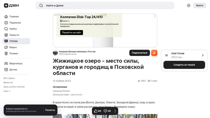The image size is (210, 118).
Task: Go to Главная in sidebar
Action: click(14, 17)
